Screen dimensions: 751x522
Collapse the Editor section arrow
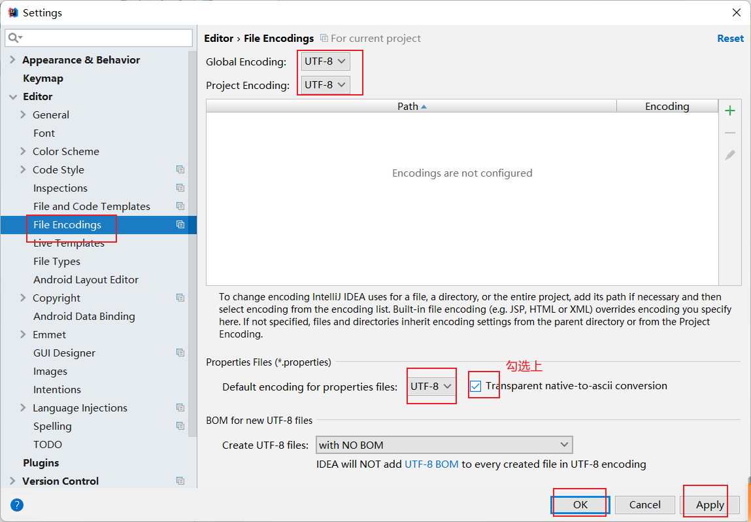(12, 97)
